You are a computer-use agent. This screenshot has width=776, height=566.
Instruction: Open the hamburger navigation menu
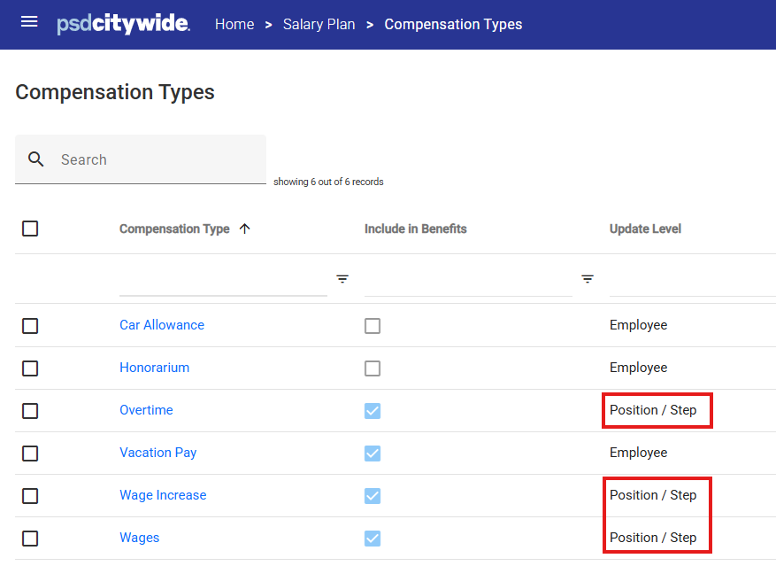(29, 21)
